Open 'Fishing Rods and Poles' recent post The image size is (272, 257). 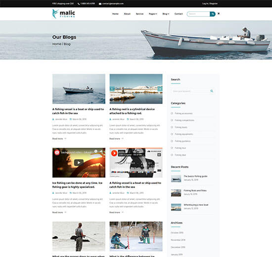[x=195, y=191]
